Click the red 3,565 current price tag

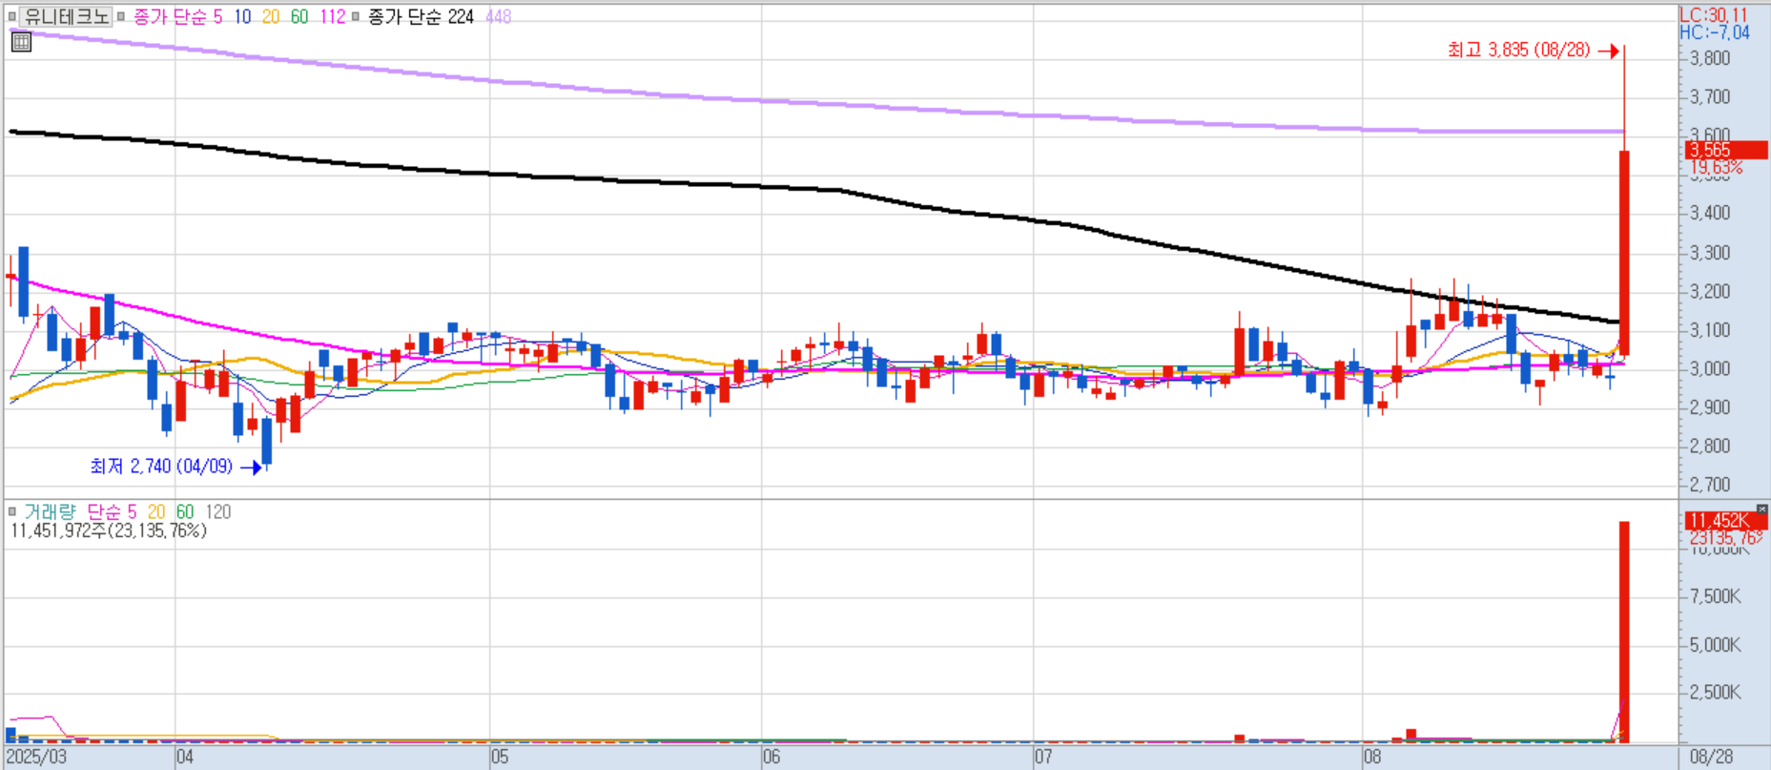coord(1727,150)
